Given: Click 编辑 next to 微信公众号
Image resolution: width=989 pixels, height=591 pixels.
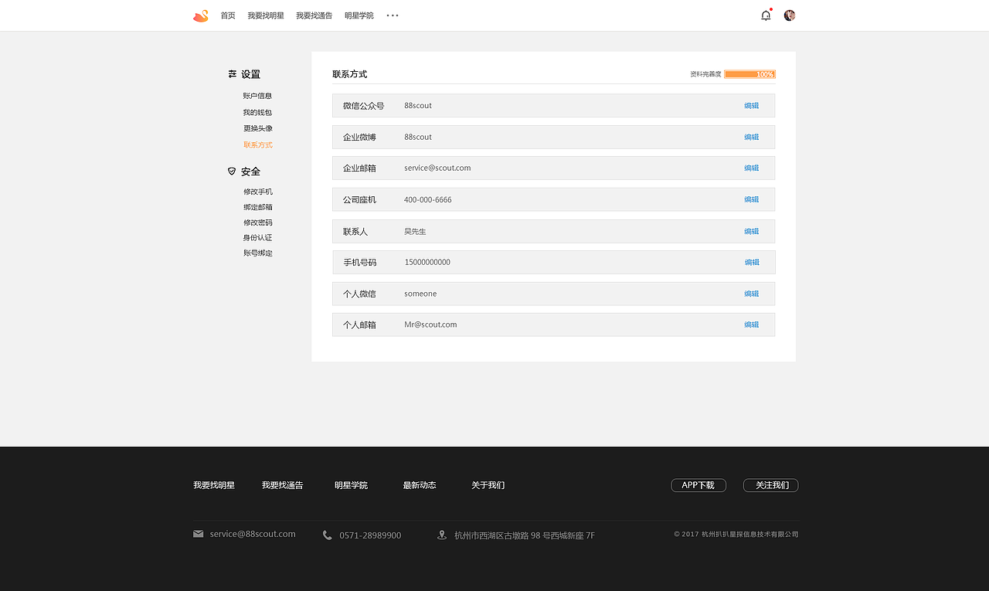Looking at the screenshot, I should [751, 106].
